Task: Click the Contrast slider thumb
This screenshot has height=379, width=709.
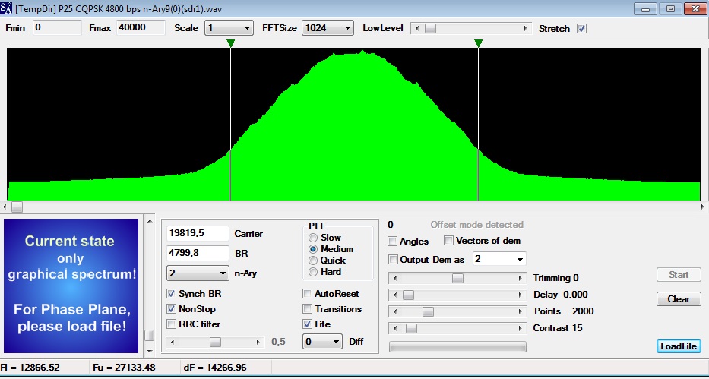Action: tap(411, 328)
